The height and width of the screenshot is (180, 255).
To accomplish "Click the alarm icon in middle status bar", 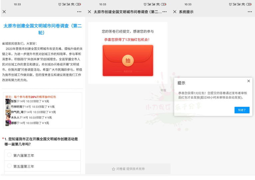I will point(145,4).
